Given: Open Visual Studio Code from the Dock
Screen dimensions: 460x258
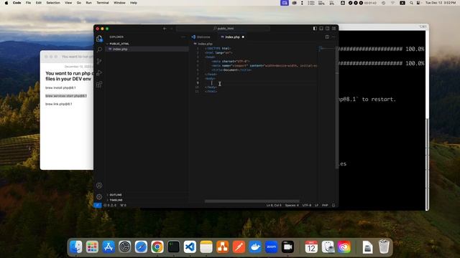Looking at the screenshot, I should pos(190,247).
